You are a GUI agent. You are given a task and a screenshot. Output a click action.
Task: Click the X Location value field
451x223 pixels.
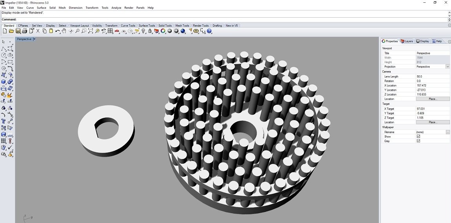[433, 86]
